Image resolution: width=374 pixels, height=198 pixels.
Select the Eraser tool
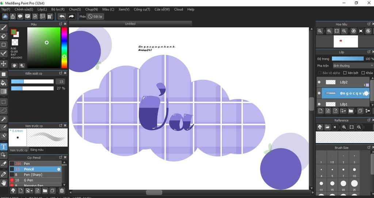[x=4, y=36]
